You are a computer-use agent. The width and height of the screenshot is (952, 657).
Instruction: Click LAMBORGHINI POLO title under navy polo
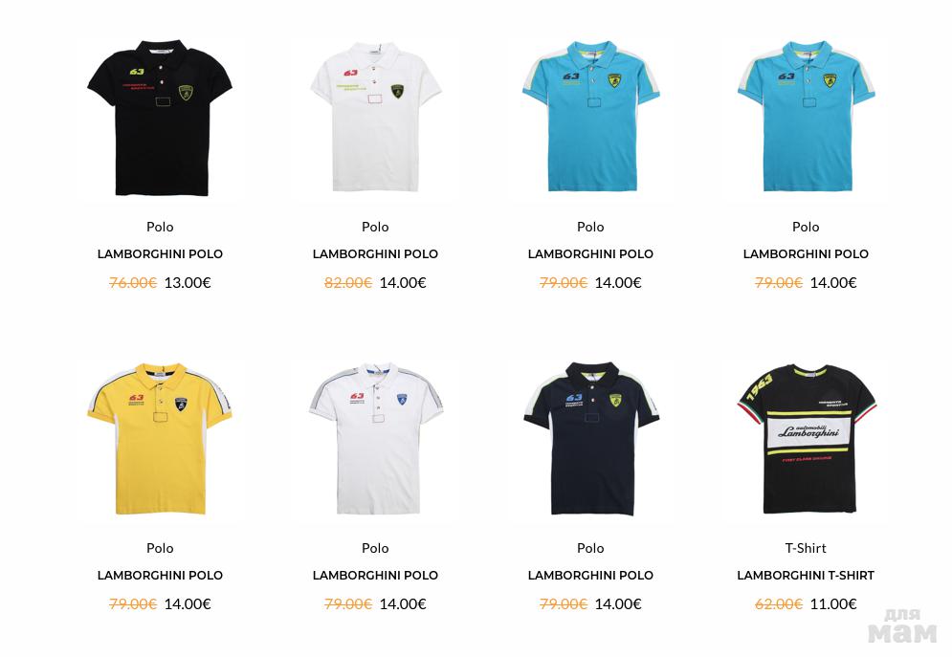pos(590,576)
